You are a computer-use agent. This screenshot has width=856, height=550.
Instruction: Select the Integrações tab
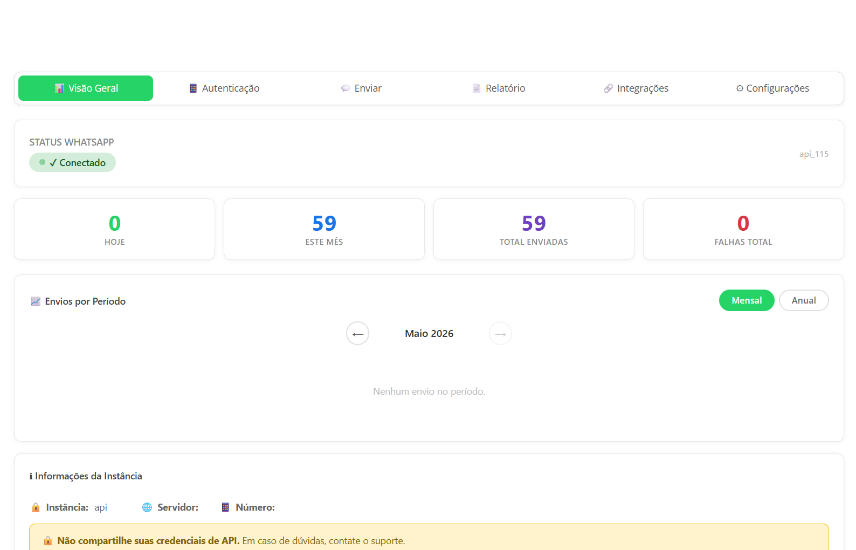[636, 88]
